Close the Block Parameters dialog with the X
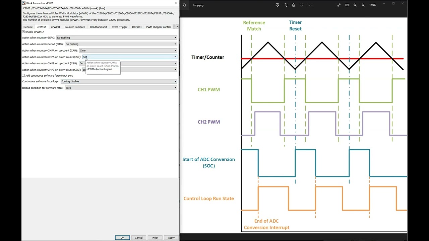 coord(176,3)
